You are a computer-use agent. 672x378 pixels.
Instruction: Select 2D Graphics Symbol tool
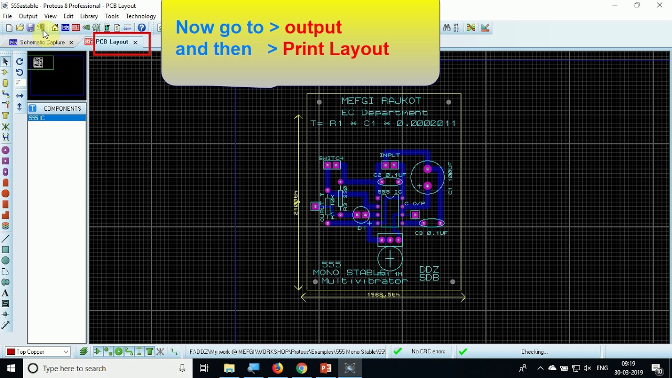[5, 303]
